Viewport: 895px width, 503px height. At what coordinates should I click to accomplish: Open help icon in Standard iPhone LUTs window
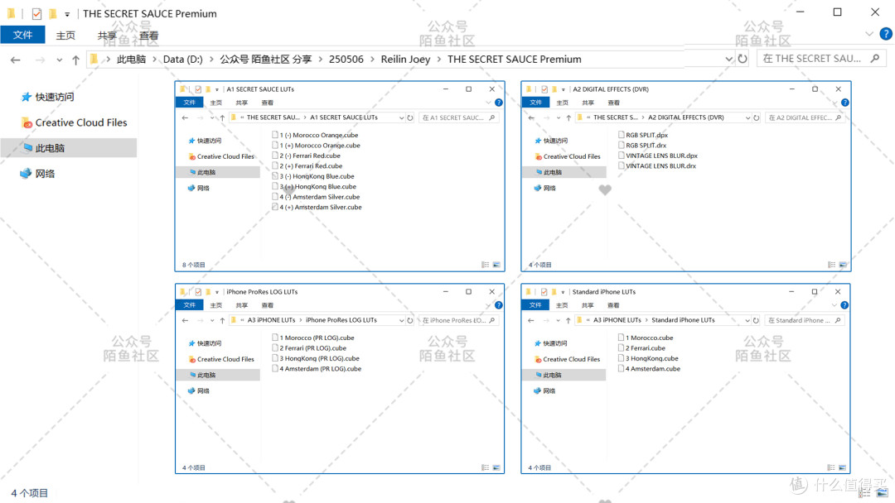844,305
